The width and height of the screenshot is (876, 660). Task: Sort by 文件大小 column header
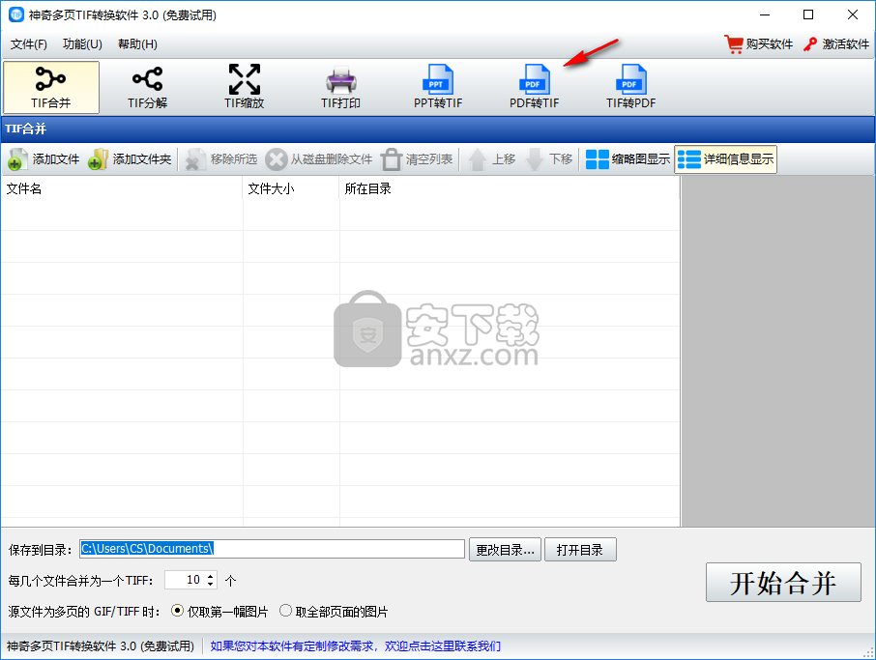pyautogui.click(x=291, y=188)
